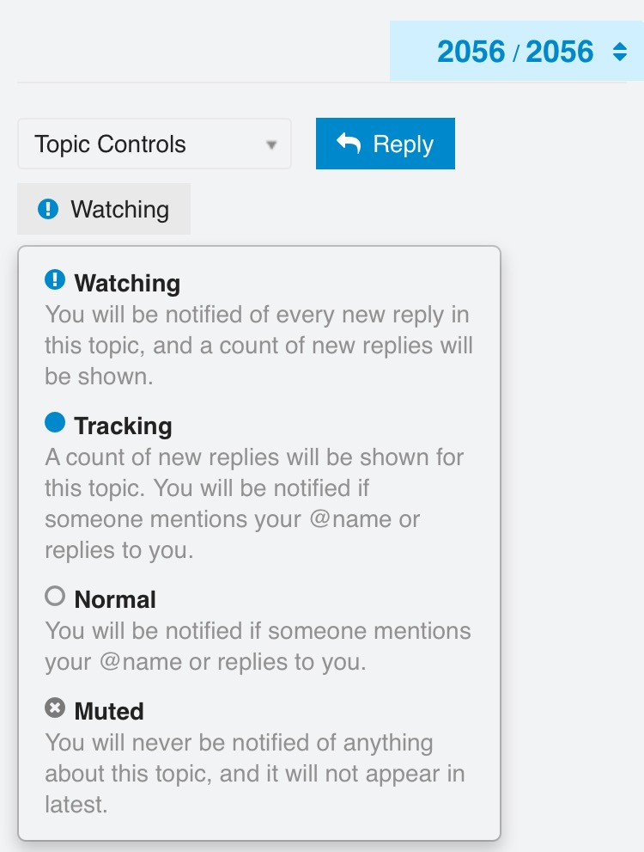Click the exclamation icon on Watching button
The image size is (644, 852).
coord(49,209)
